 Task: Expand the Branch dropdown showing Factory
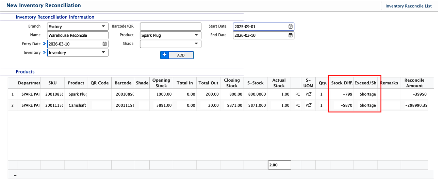pos(103,27)
